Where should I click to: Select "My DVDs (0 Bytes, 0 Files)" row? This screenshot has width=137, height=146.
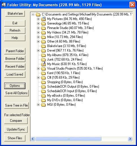coord(65,100)
